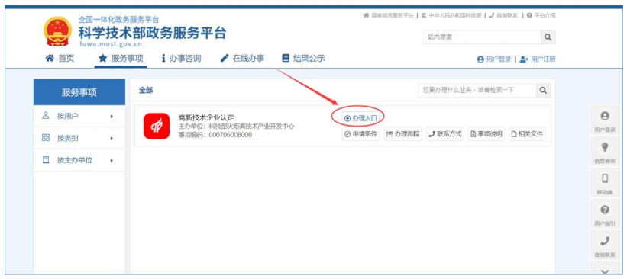Open the 移动端 phone icon
This screenshot has width=627, height=279.
(605, 178)
